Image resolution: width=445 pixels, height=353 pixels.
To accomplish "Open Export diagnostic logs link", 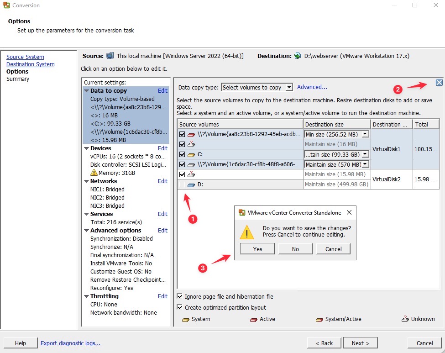I will (70, 343).
